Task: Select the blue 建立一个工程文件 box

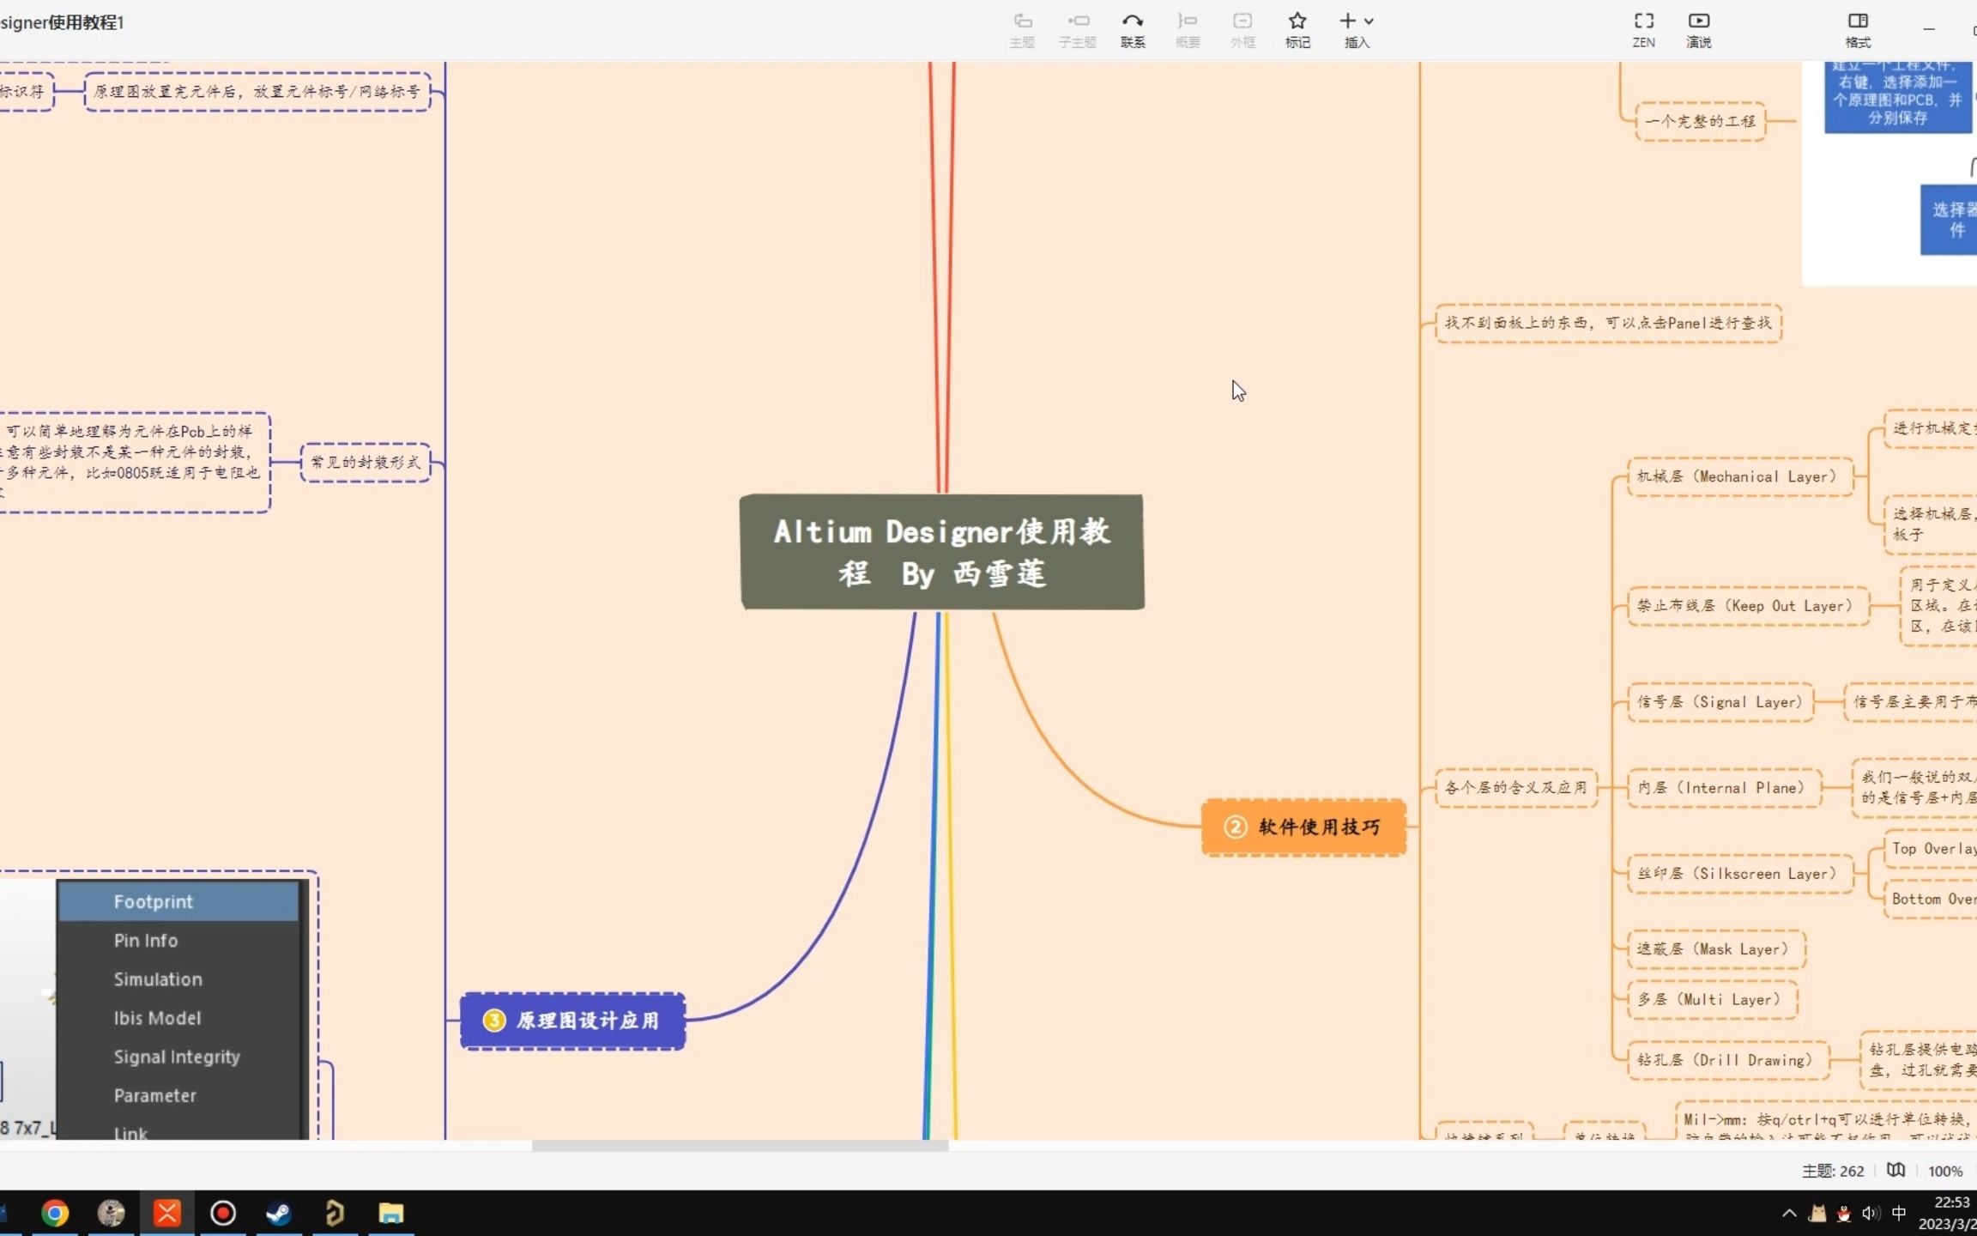Action: 1898,96
